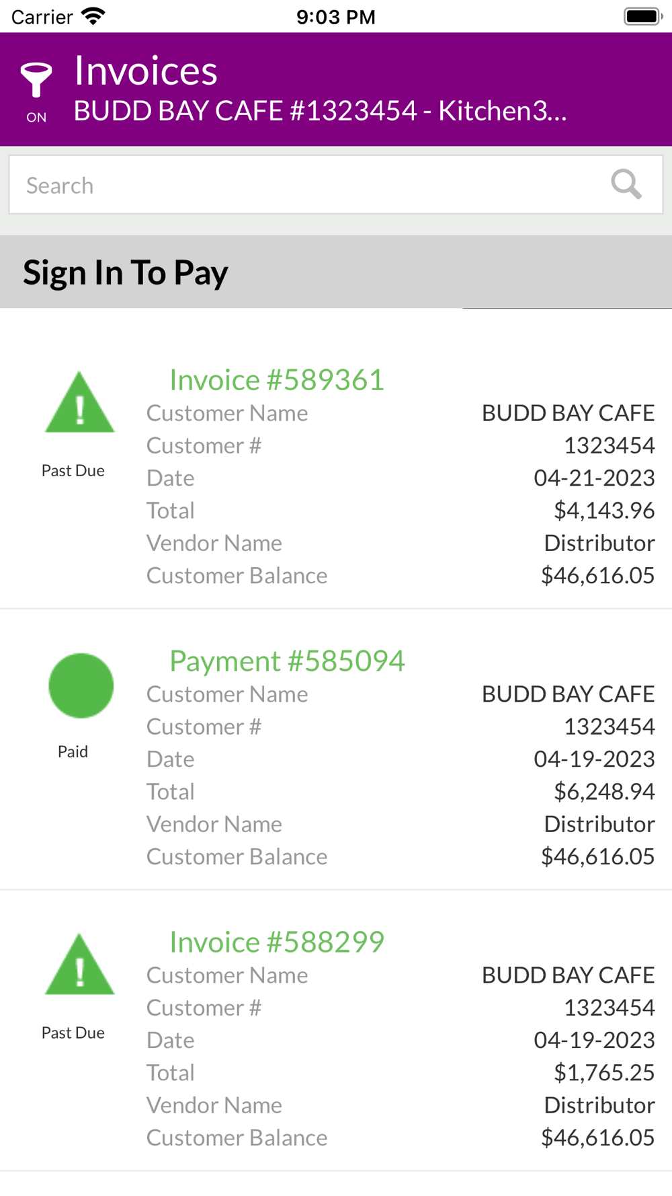
Task: Select the BUDD BAY CAFE account subtitle in header
Action: point(321,111)
